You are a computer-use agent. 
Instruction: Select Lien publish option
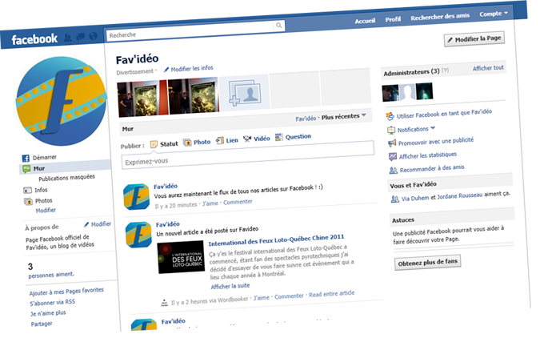pyautogui.click(x=227, y=140)
